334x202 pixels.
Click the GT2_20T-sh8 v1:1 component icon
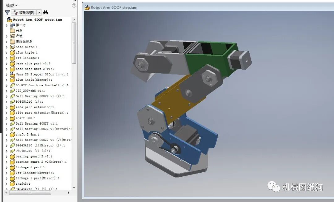12,91
